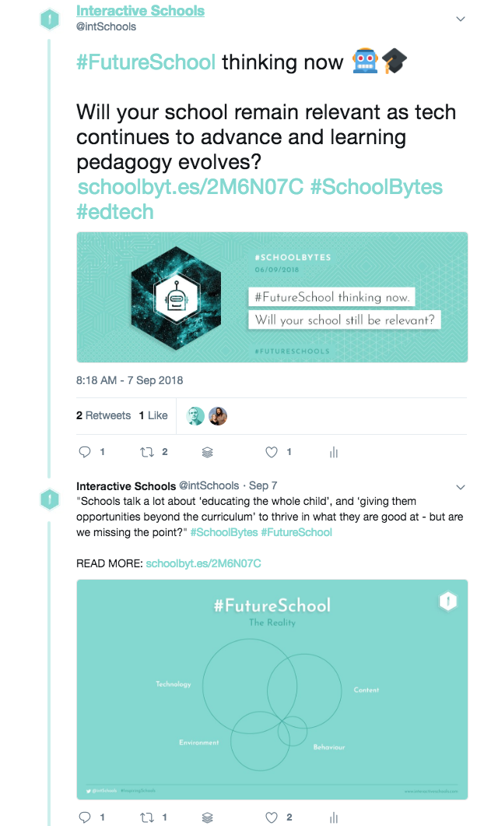View analytics for the main tweet
Image resolution: width=498 pixels, height=826 pixels.
333,452
